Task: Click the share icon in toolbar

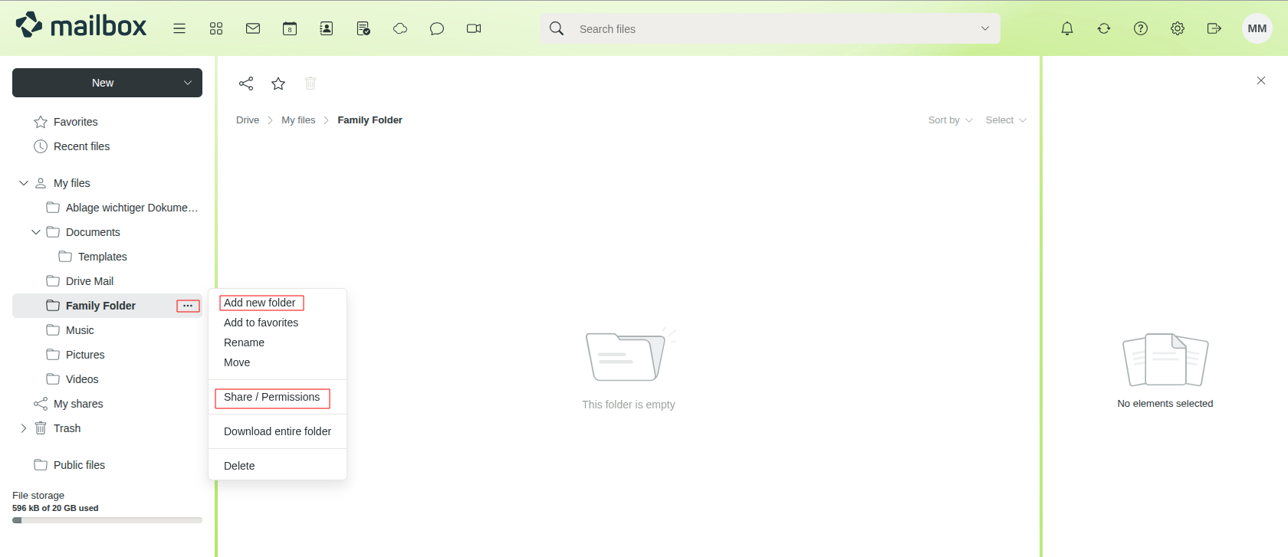Action: tap(246, 84)
